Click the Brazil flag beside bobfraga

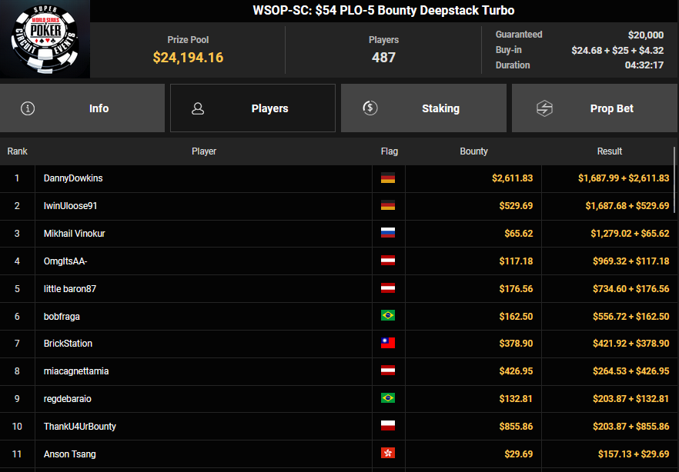pyautogui.click(x=388, y=316)
